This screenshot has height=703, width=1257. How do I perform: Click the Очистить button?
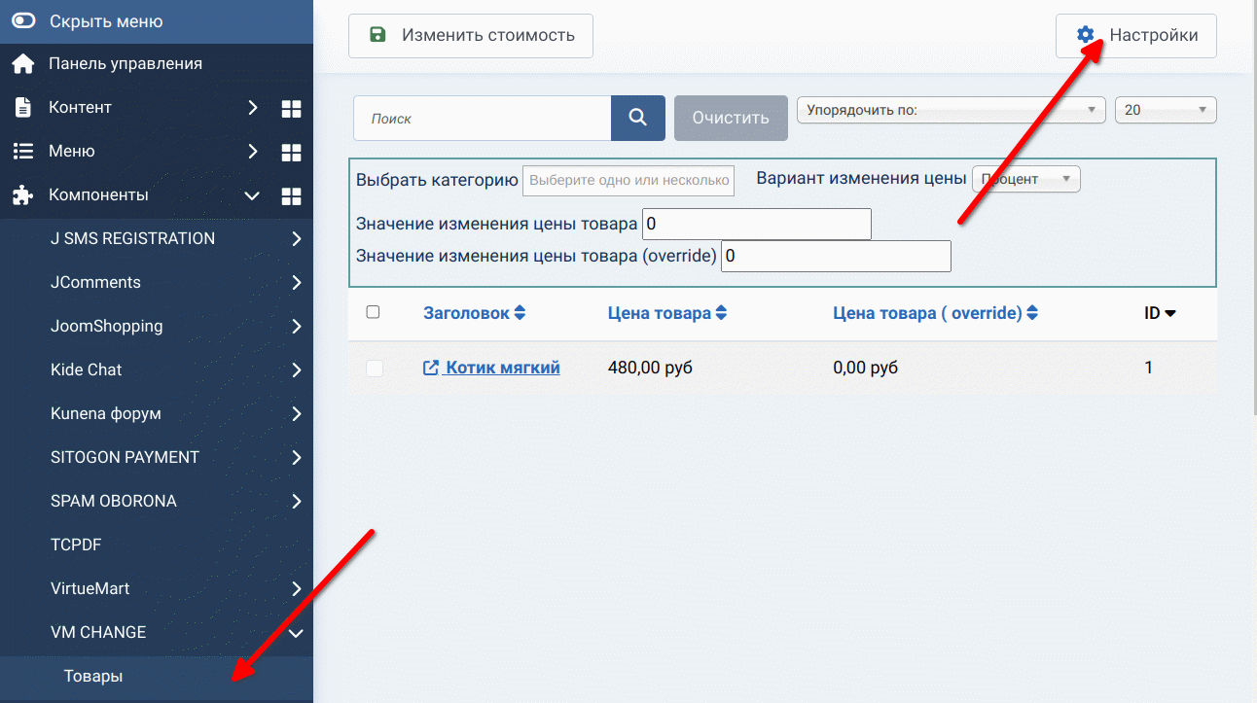(731, 118)
